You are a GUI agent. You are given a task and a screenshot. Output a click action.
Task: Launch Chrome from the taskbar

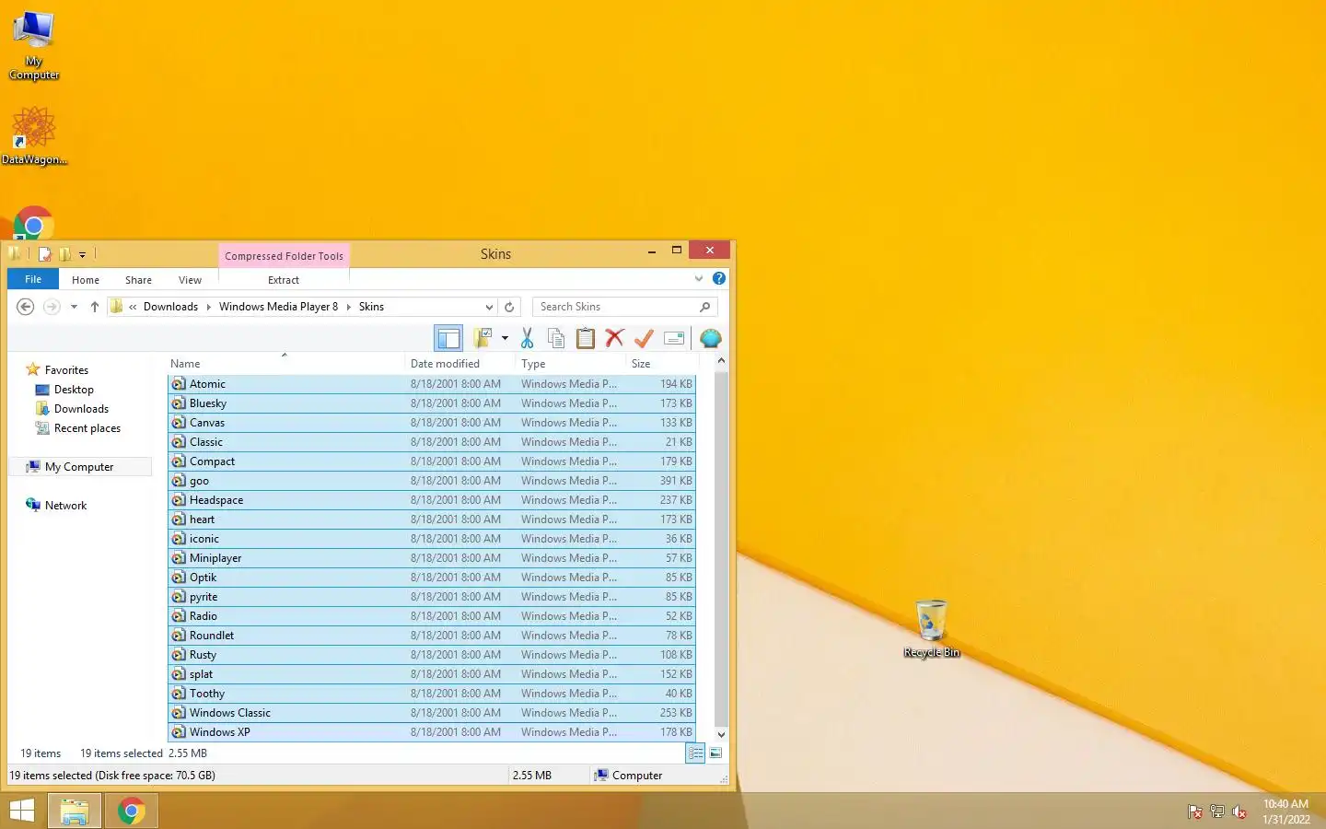click(x=132, y=811)
